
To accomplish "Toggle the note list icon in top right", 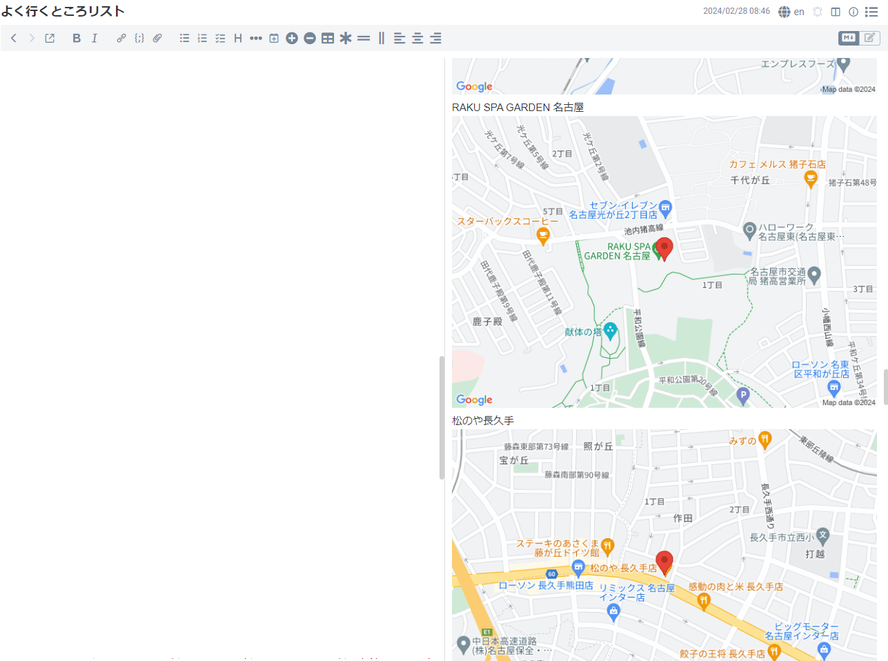I will click(871, 12).
